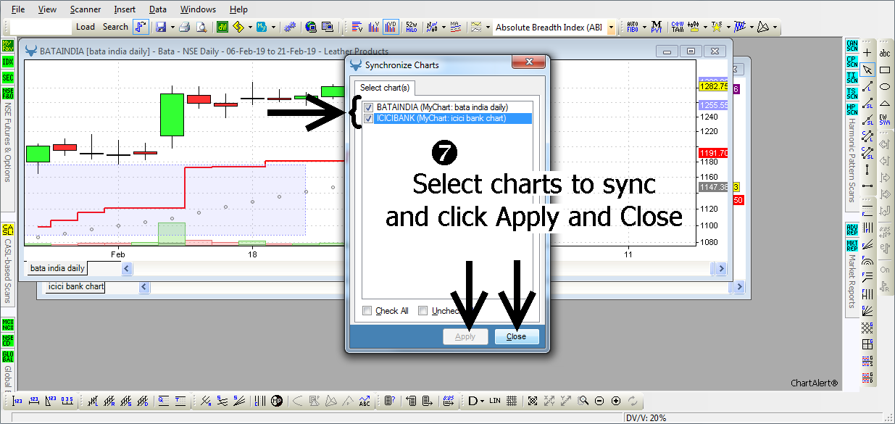Open the File menu
Screen dimensions: 895x424
click(18, 9)
